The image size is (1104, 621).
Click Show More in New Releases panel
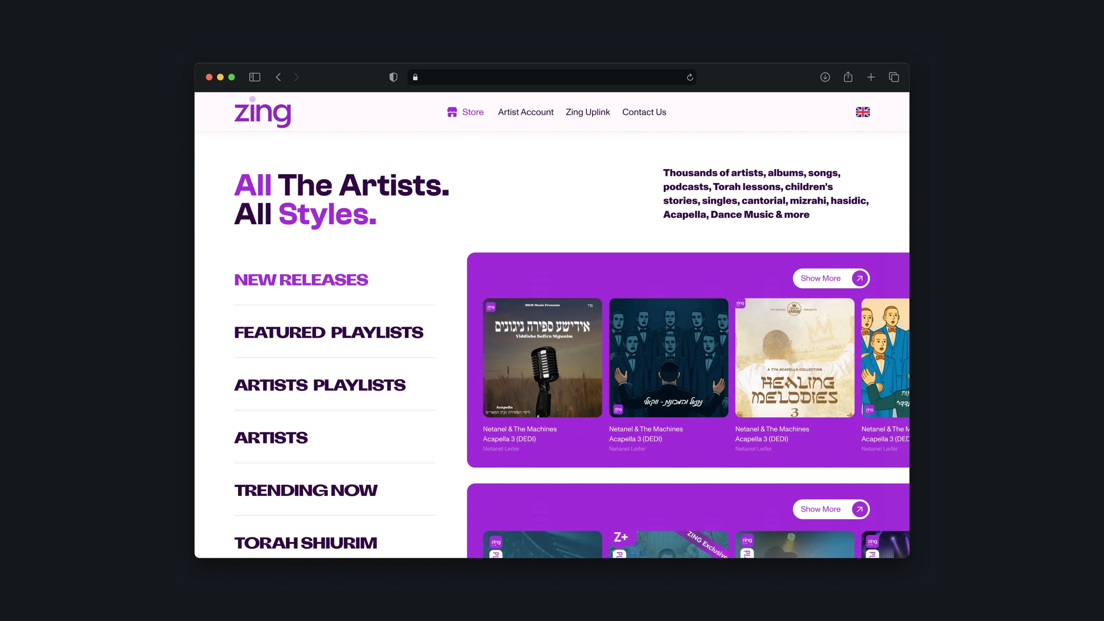pos(831,279)
